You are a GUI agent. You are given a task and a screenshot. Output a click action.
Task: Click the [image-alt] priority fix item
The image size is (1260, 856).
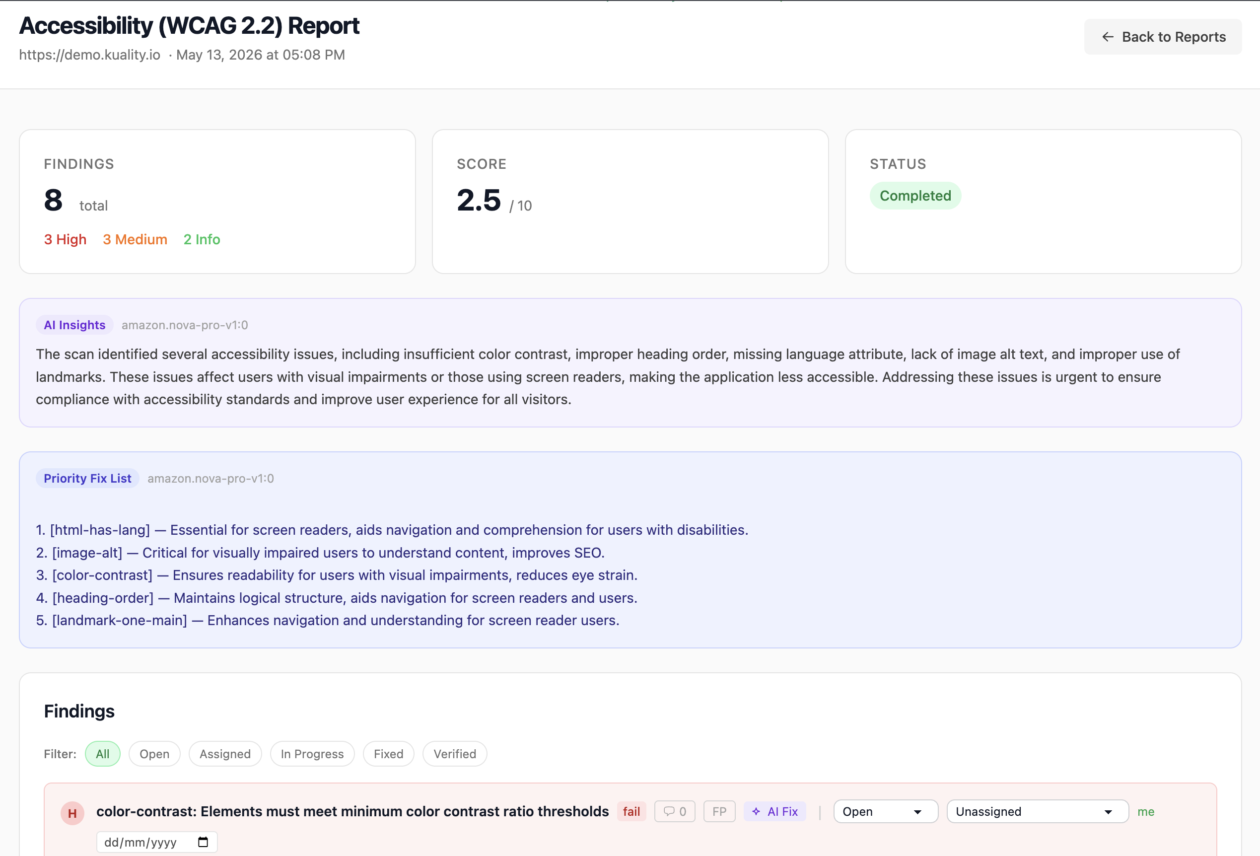(x=320, y=553)
